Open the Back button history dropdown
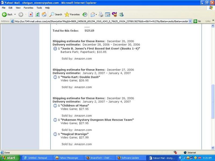 [15, 14]
